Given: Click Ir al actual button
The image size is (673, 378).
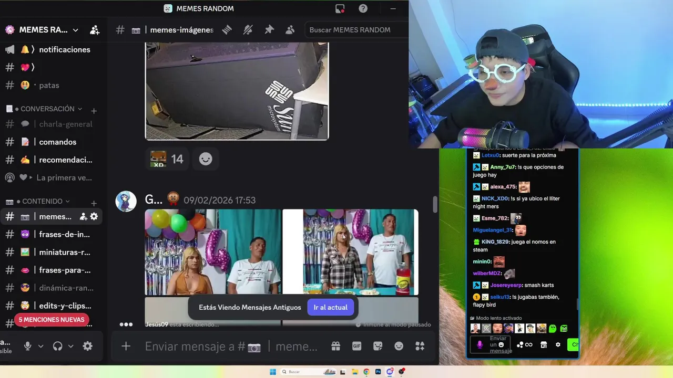Looking at the screenshot, I should (330, 307).
